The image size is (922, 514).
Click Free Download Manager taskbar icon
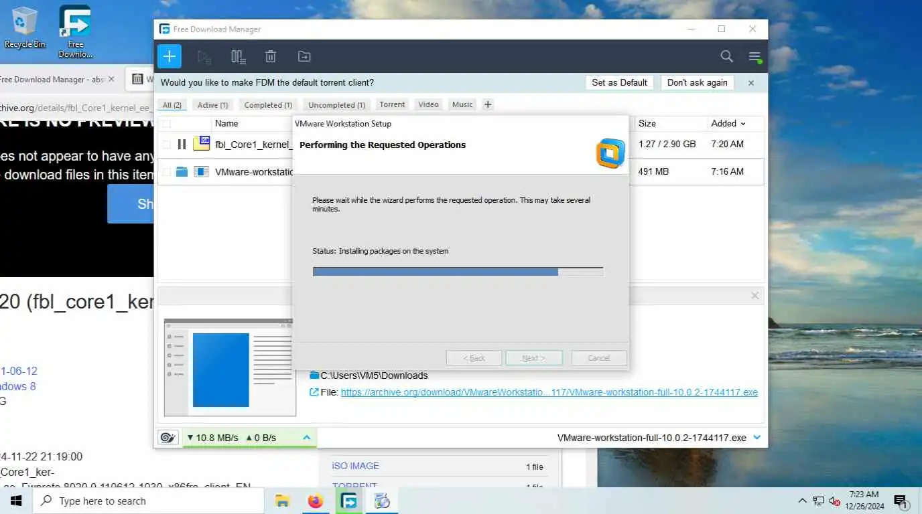point(348,501)
